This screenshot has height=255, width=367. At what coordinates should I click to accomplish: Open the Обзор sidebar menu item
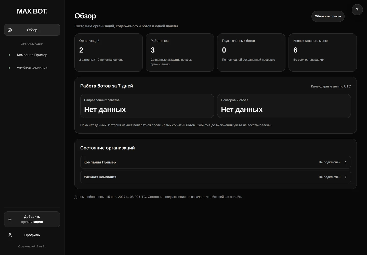click(32, 30)
